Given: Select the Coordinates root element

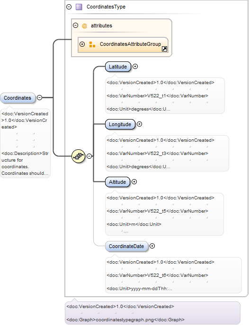Looking at the screenshot, I should click(x=18, y=98).
